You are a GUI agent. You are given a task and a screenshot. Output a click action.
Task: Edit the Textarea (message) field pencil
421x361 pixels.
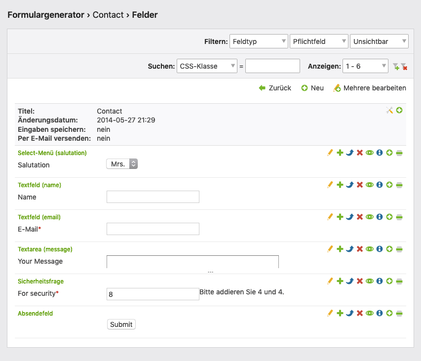(x=330, y=249)
